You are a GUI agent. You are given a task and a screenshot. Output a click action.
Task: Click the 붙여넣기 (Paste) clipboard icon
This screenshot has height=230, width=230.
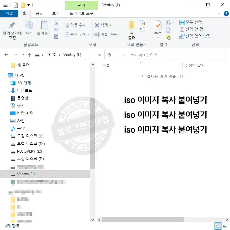pos(44,25)
